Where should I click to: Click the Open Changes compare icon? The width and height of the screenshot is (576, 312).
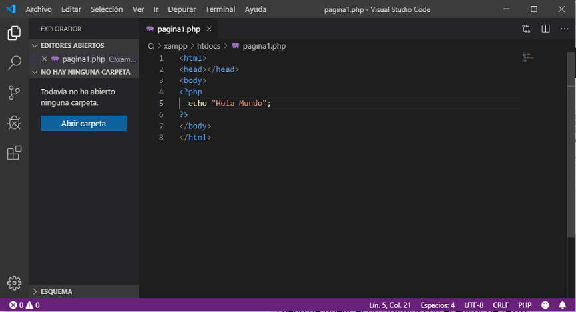[x=526, y=29]
